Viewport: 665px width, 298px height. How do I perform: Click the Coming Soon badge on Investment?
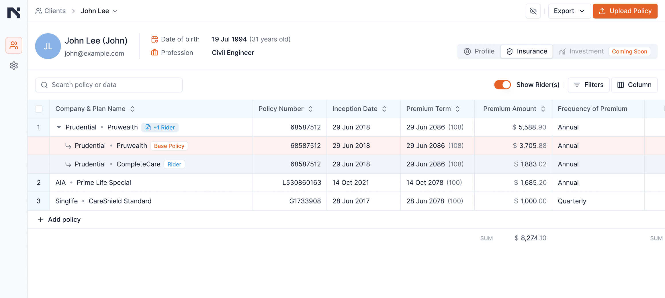(629, 51)
